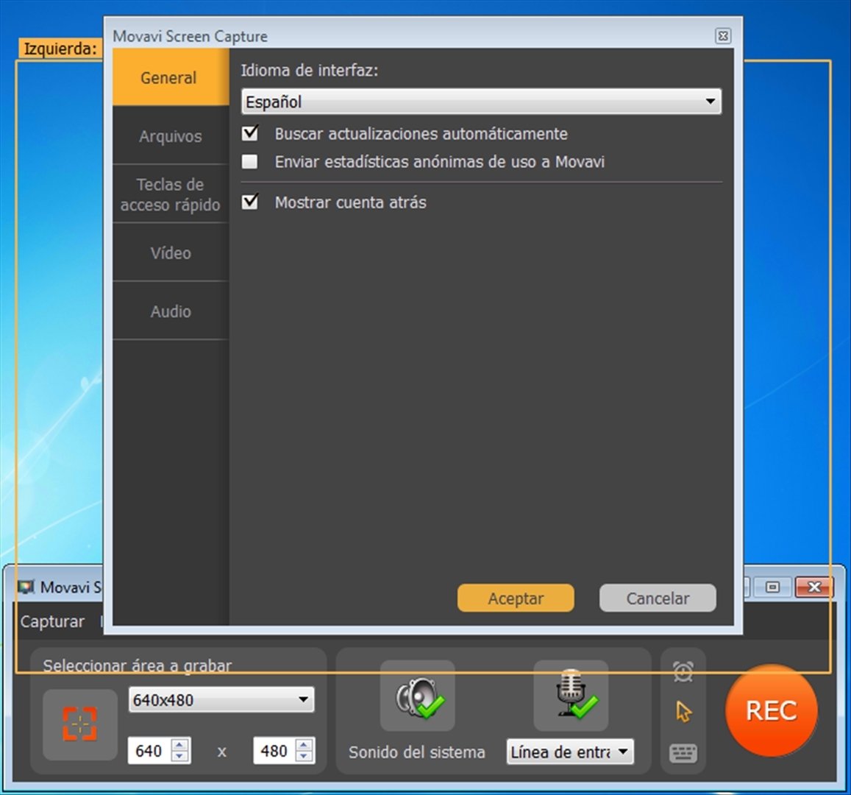Increase capture height with the up arrow

tap(305, 744)
